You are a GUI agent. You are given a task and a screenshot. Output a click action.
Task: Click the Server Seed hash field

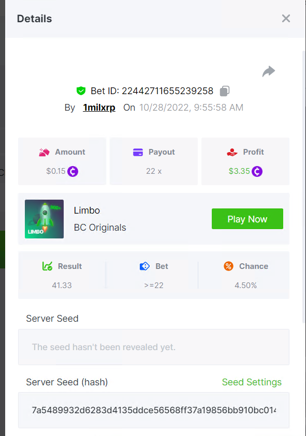click(154, 410)
